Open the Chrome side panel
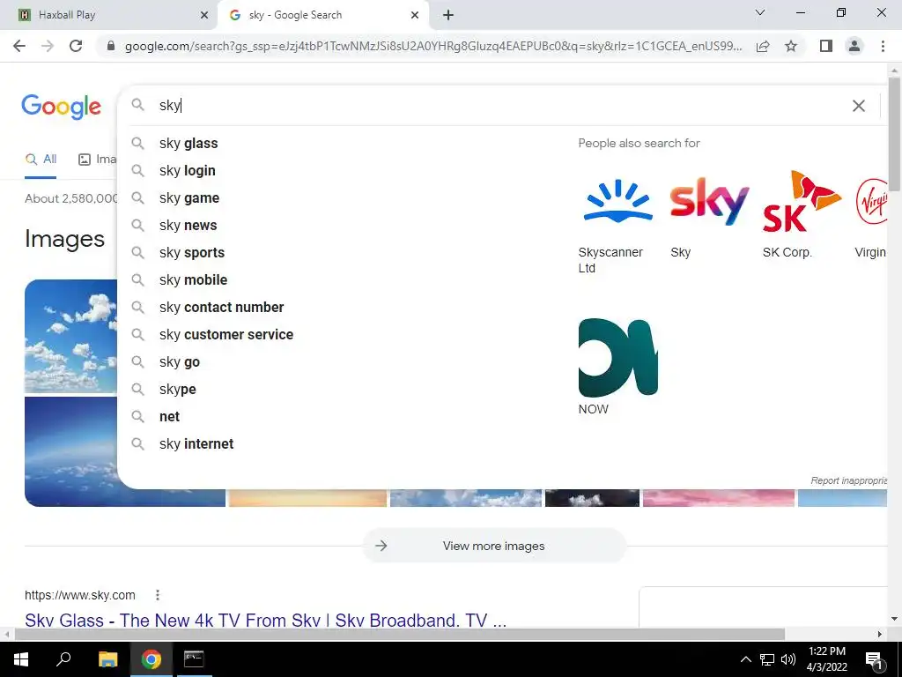 tap(826, 46)
